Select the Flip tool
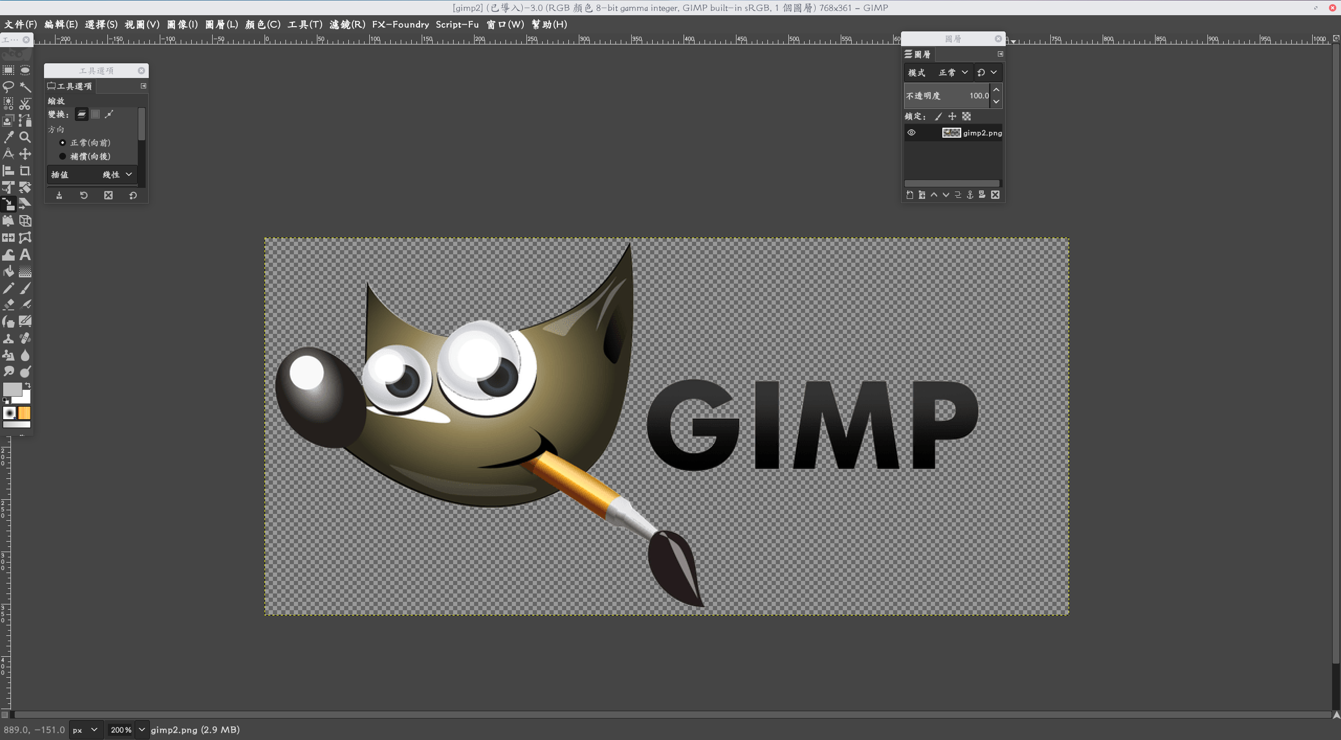 point(8,238)
